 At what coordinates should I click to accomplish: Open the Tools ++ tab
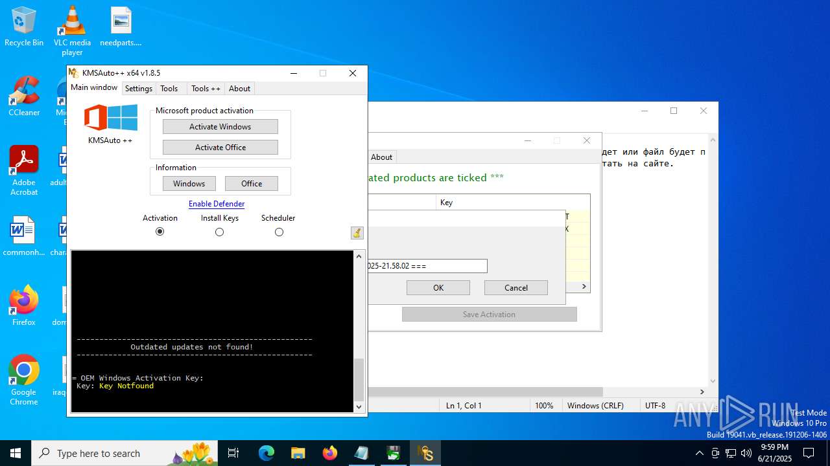coord(206,89)
